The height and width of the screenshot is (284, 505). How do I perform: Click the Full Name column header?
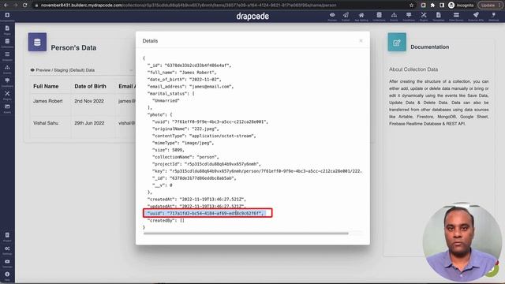(46, 86)
